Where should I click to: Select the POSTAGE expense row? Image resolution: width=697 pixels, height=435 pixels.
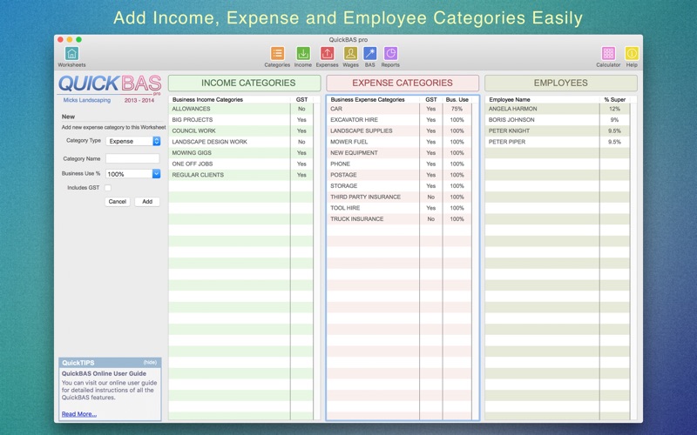399,175
